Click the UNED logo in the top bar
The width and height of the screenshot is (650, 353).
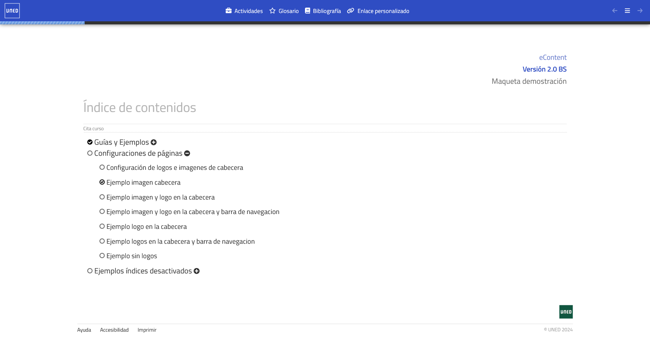click(x=12, y=10)
